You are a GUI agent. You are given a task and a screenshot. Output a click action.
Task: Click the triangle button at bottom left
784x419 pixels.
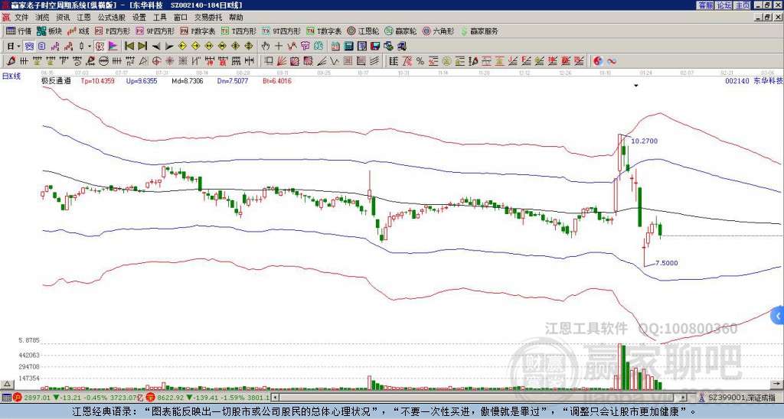click(7, 384)
